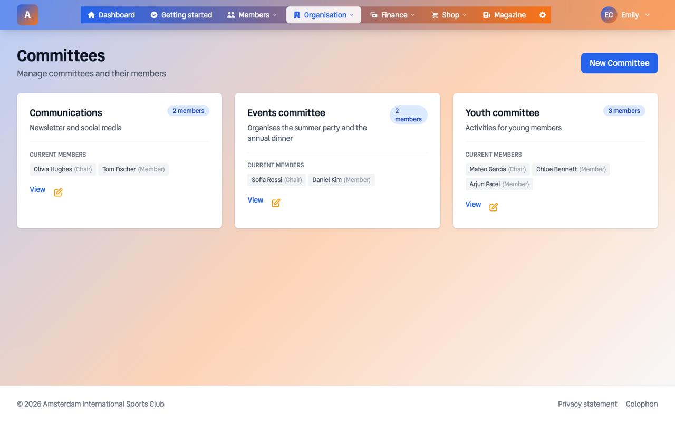
Task: View the Events committee
Action: click(x=255, y=200)
